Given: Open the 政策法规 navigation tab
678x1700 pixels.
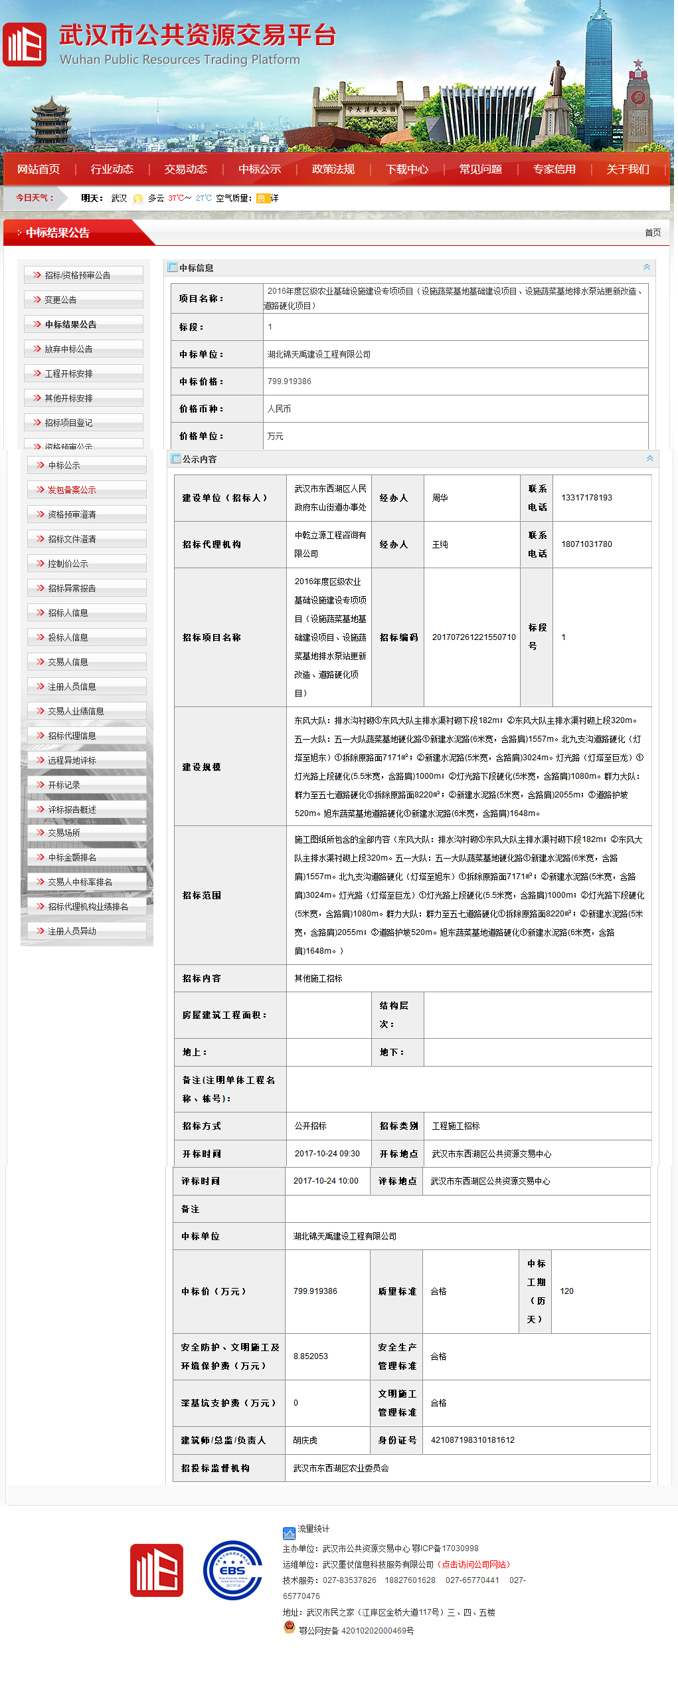Looking at the screenshot, I should click(333, 169).
